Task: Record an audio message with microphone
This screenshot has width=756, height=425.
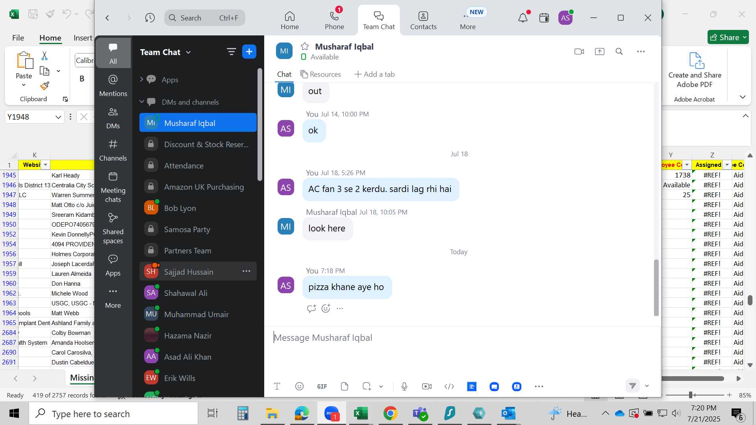Action: (404, 386)
